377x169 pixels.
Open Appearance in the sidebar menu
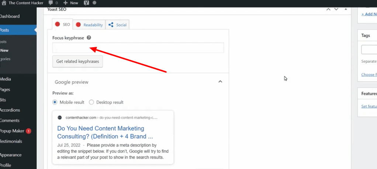click(11, 155)
